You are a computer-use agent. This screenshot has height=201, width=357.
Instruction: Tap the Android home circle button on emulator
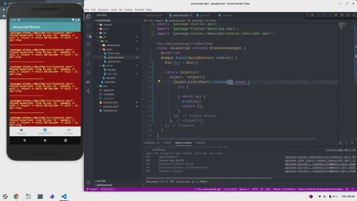(45, 140)
